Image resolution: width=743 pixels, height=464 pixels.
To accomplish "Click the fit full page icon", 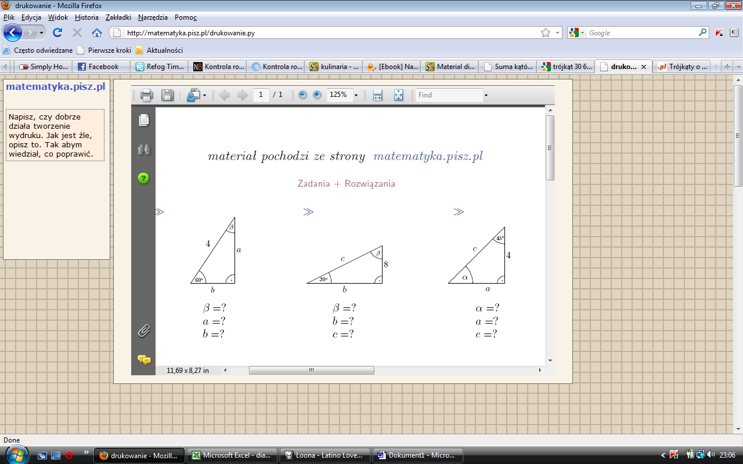I will tap(398, 95).
